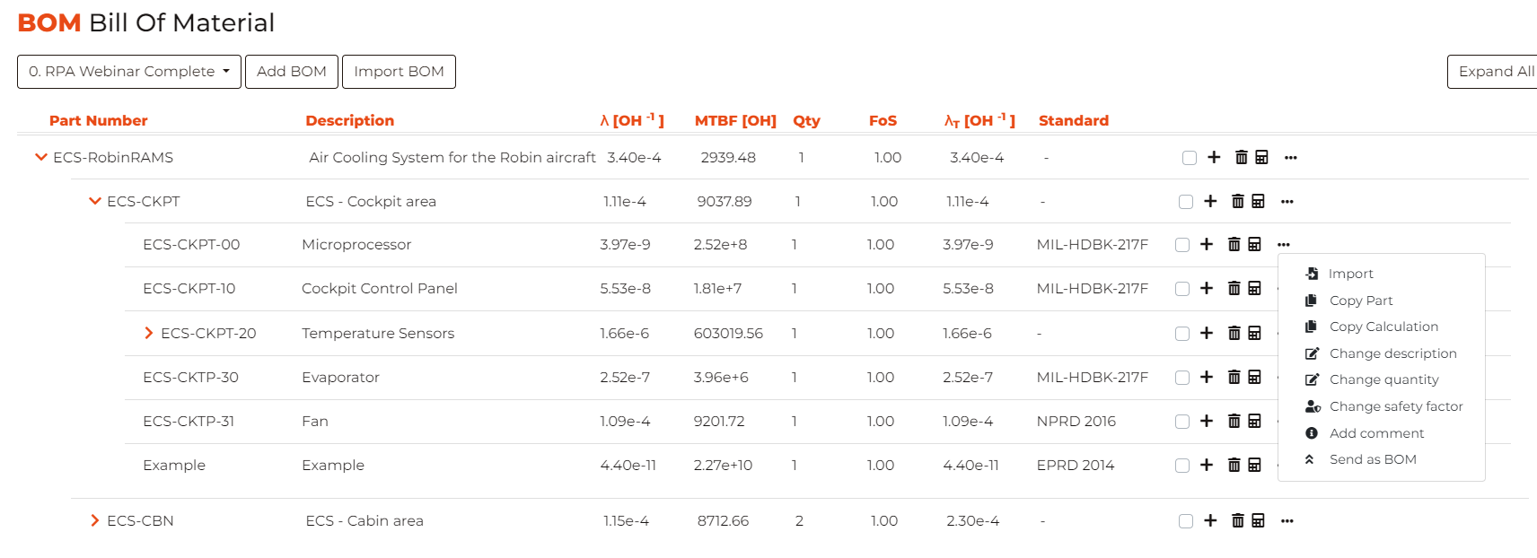Select checkbox in ECS-CBN row
Viewport: 1537px width, 558px height.
(1186, 521)
